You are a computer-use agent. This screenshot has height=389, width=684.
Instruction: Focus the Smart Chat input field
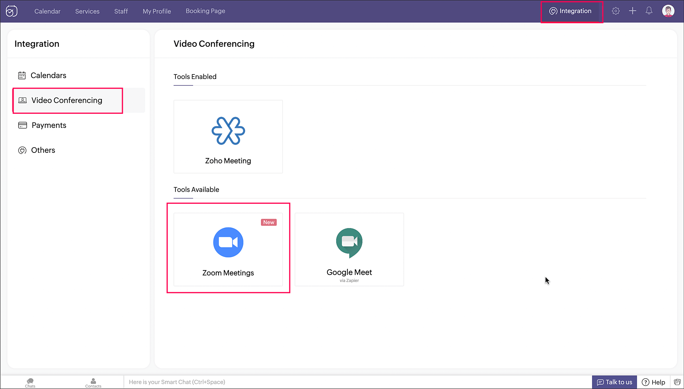pos(357,382)
